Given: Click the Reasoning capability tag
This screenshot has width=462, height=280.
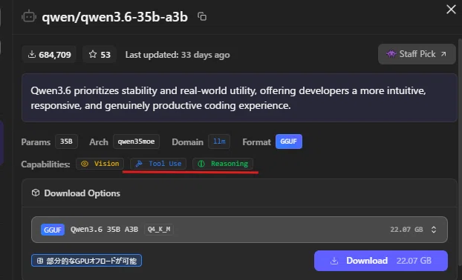Looking at the screenshot, I should (x=223, y=164).
